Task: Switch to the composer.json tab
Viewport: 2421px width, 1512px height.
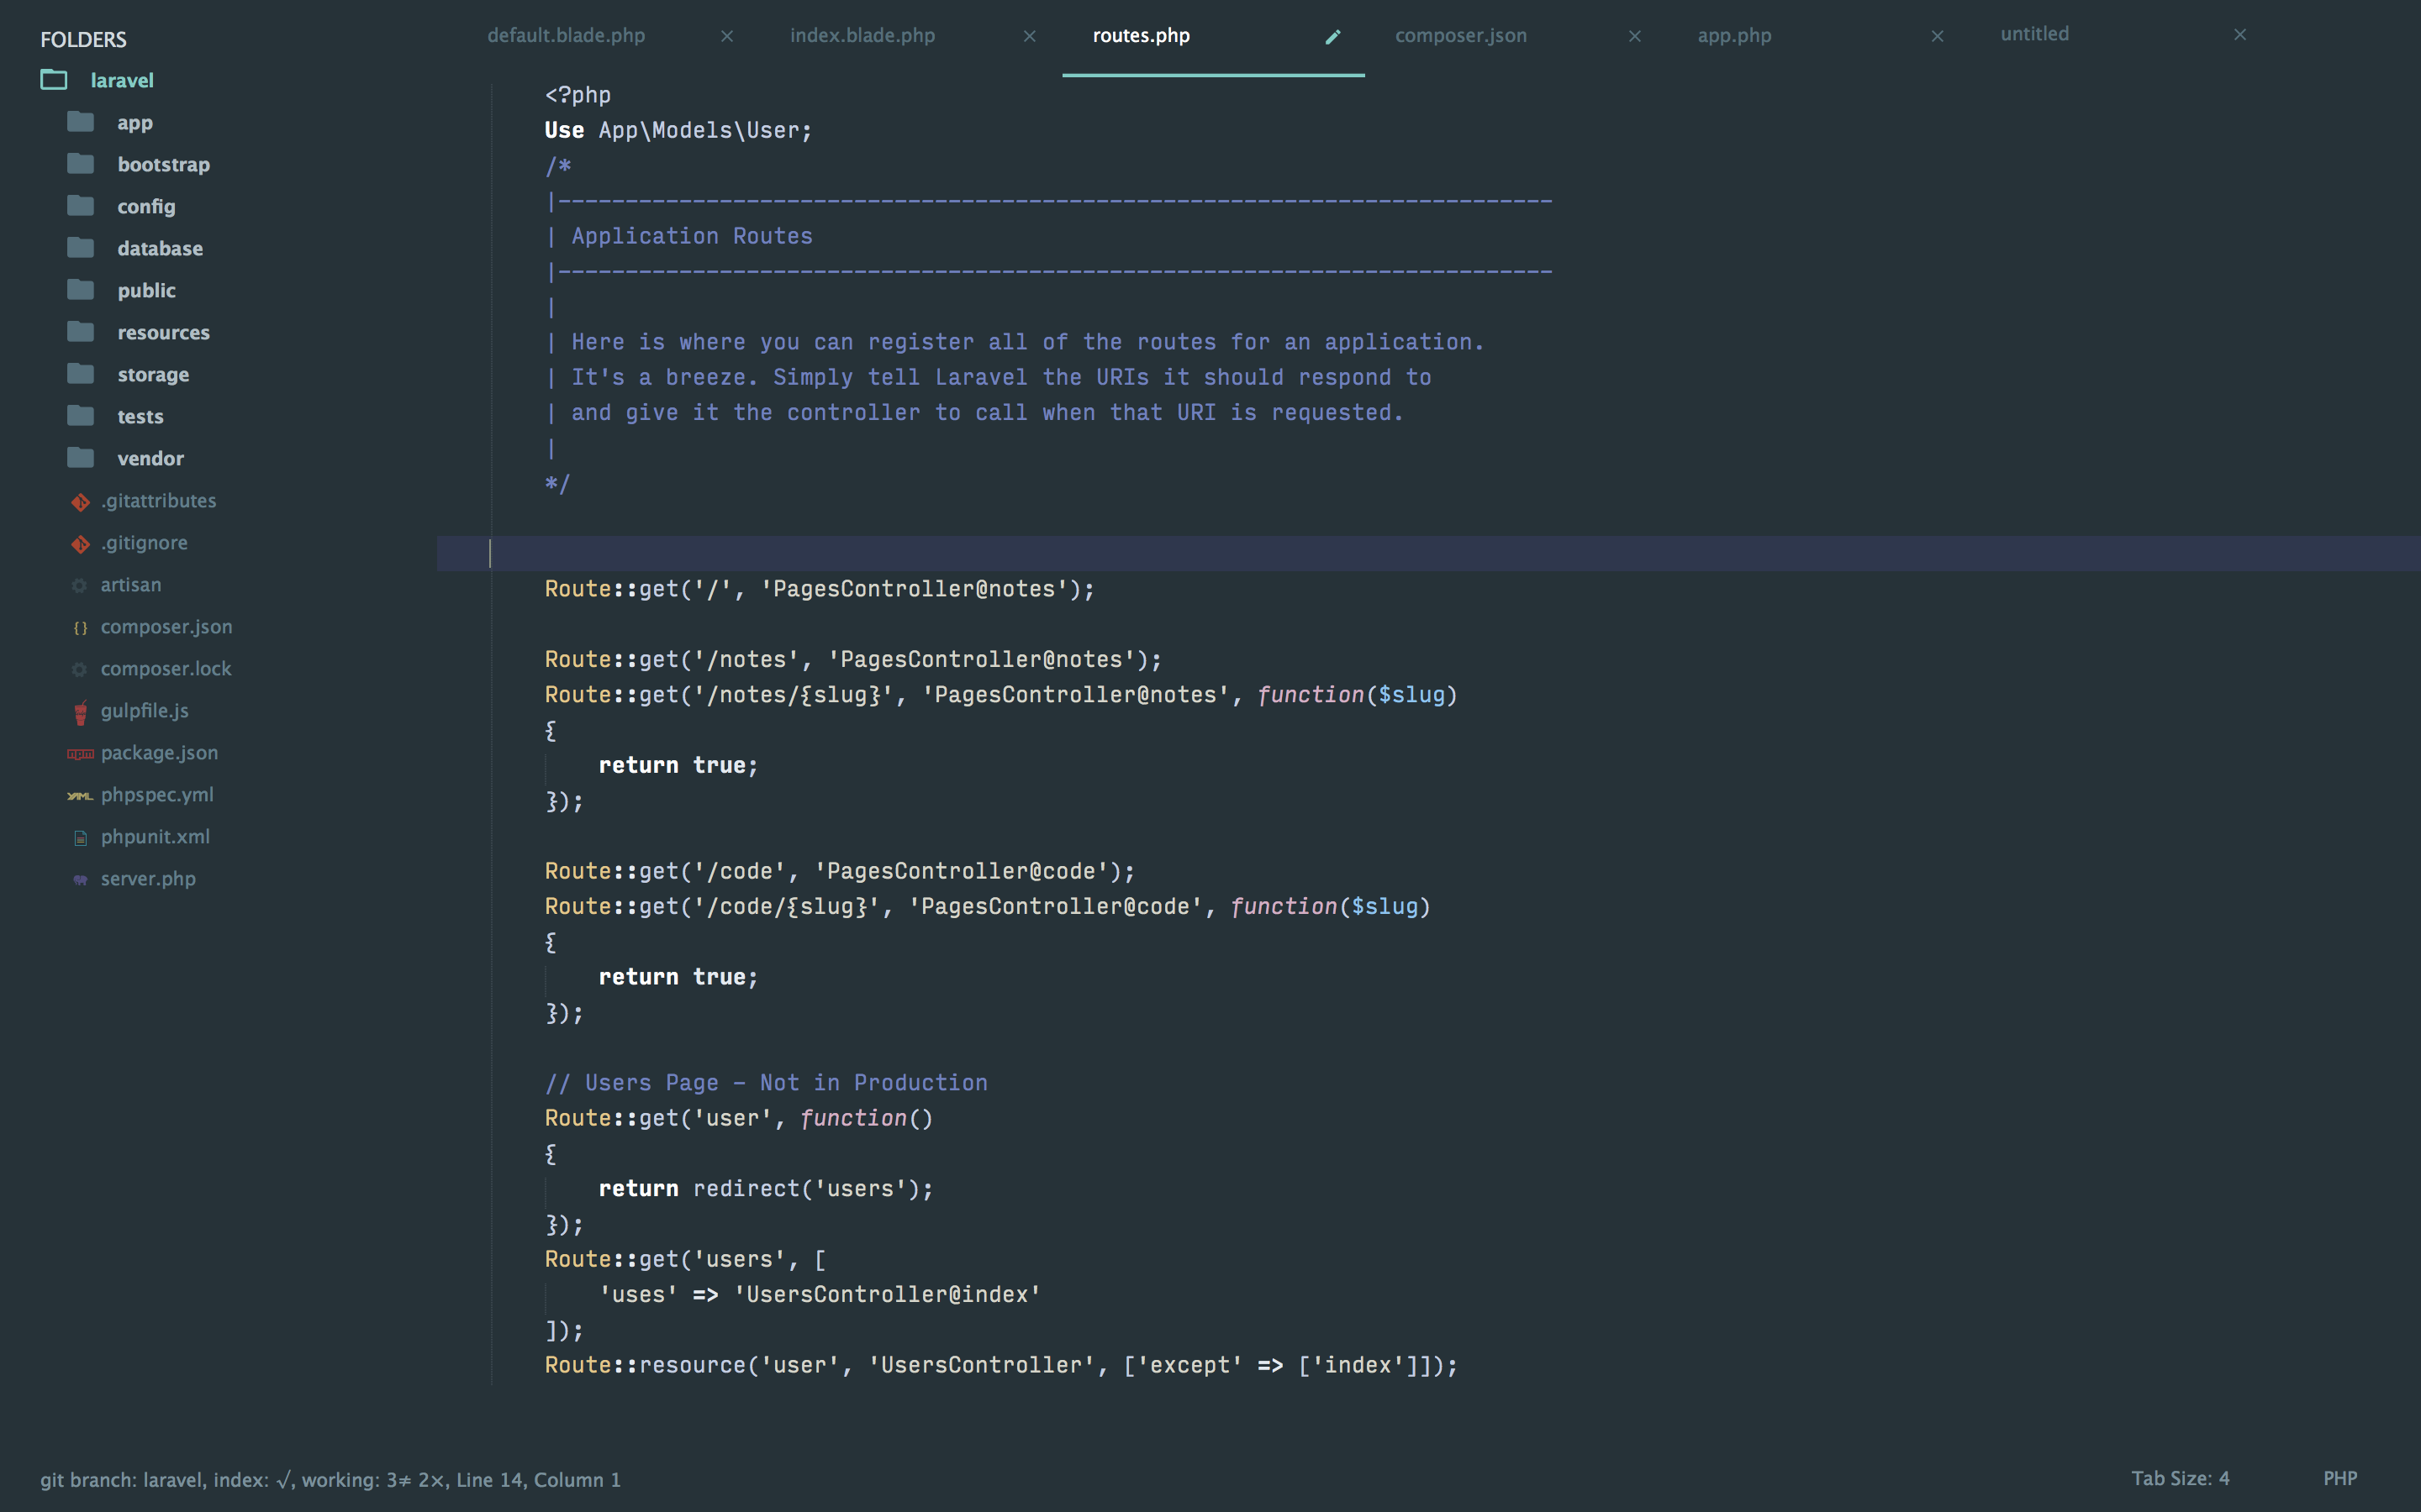Action: (1461, 35)
